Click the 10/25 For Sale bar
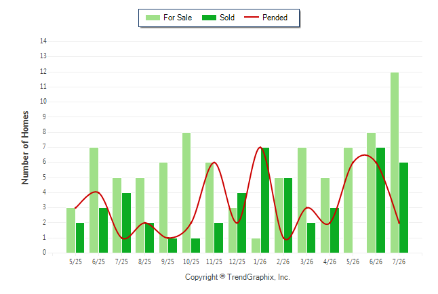The height and width of the screenshot is (294, 438). pos(186,192)
